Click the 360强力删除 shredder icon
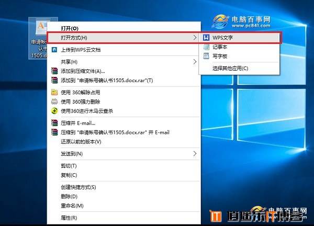 (54, 101)
